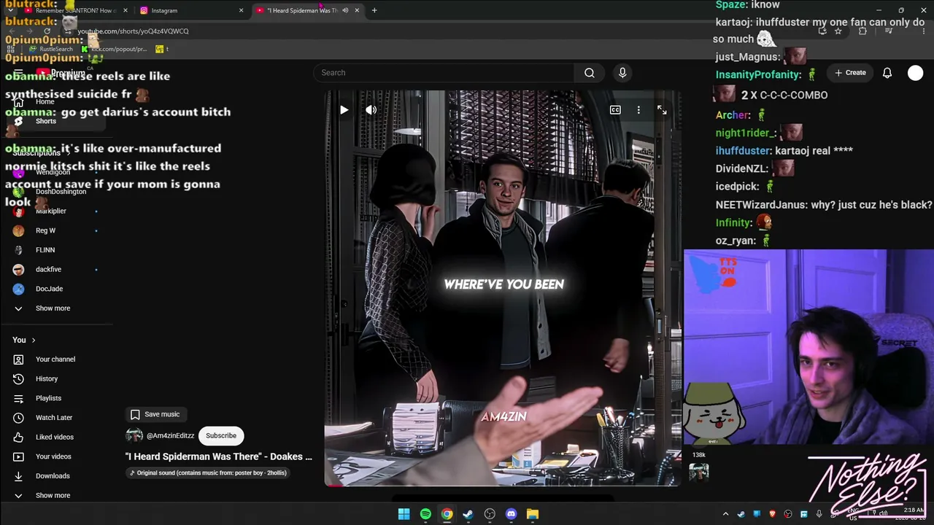Play the paused YouTube Short
The image size is (934, 525).
(344, 110)
